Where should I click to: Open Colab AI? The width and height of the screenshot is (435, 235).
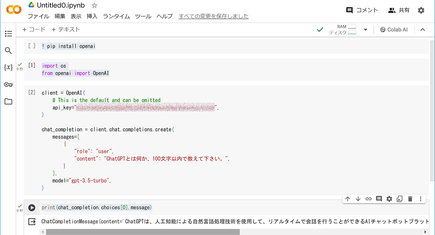(394, 30)
